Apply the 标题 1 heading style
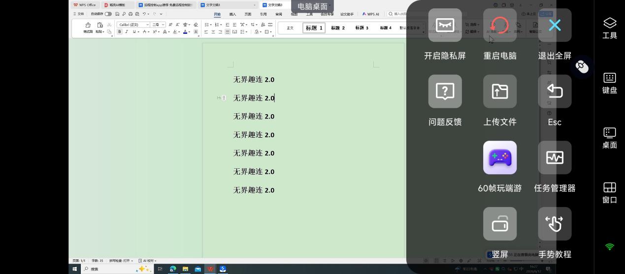 click(x=314, y=28)
